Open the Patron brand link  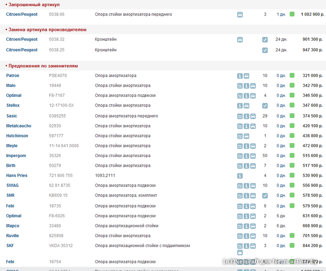click(13, 76)
